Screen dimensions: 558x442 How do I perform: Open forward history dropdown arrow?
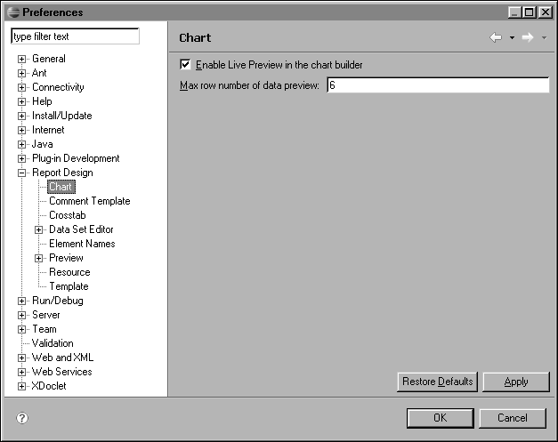[x=544, y=38]
